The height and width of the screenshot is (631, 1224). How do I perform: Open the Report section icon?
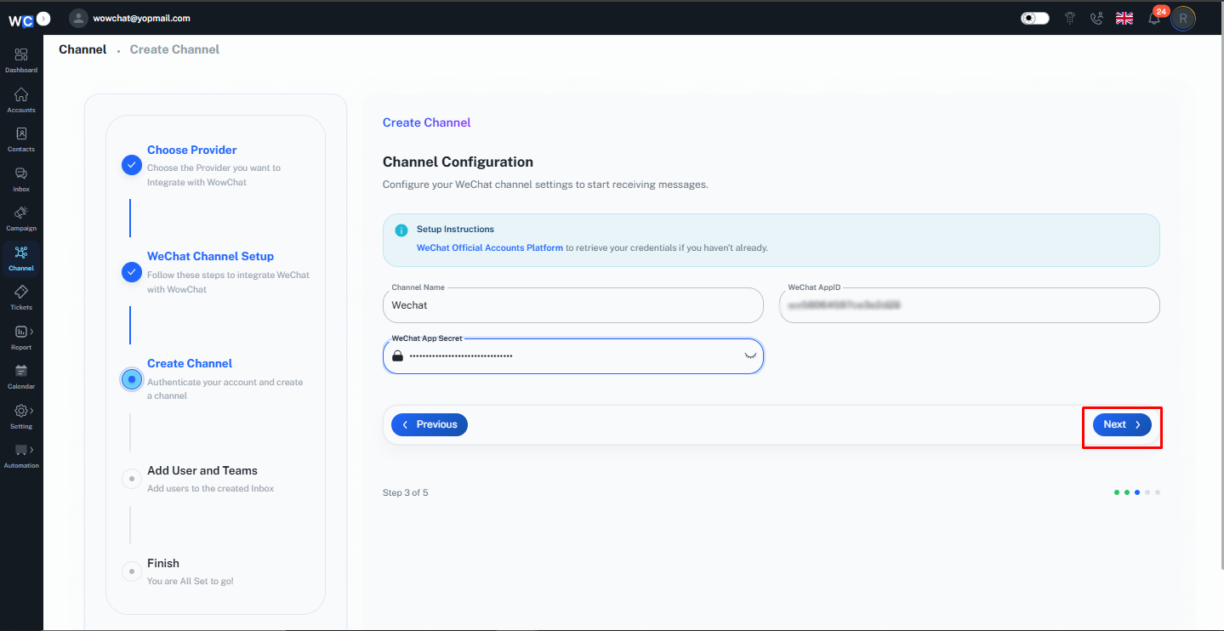(21, 332)
